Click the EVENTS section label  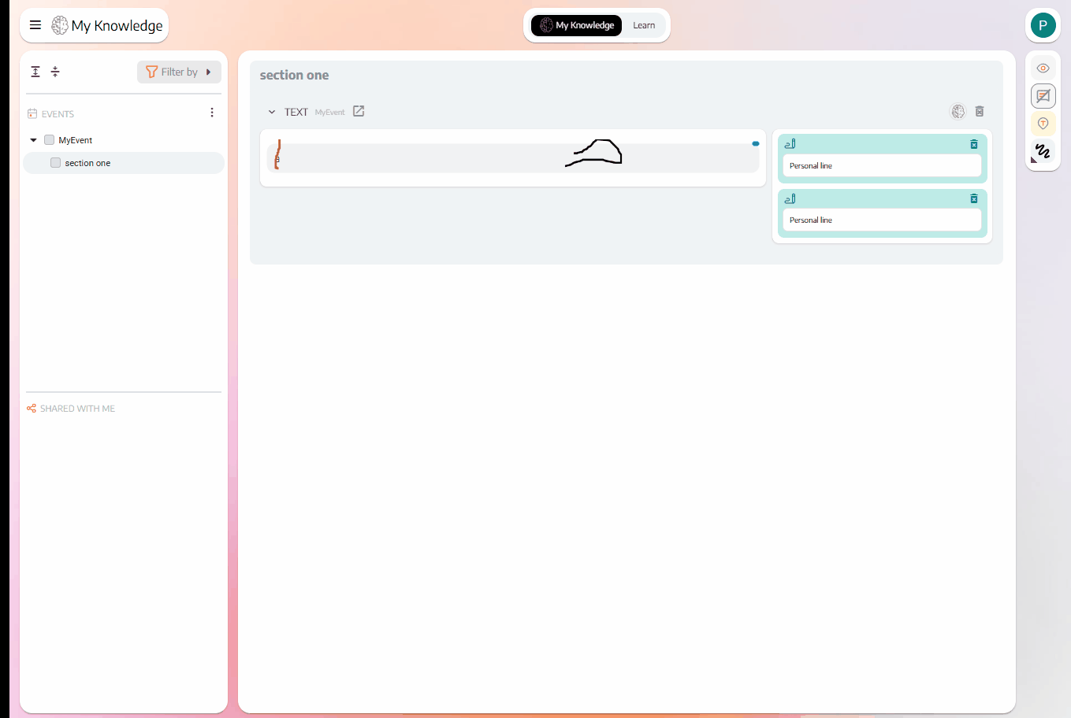[58, 114]
